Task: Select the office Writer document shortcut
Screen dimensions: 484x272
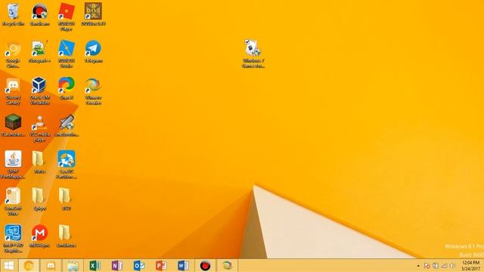Action: 13,202
